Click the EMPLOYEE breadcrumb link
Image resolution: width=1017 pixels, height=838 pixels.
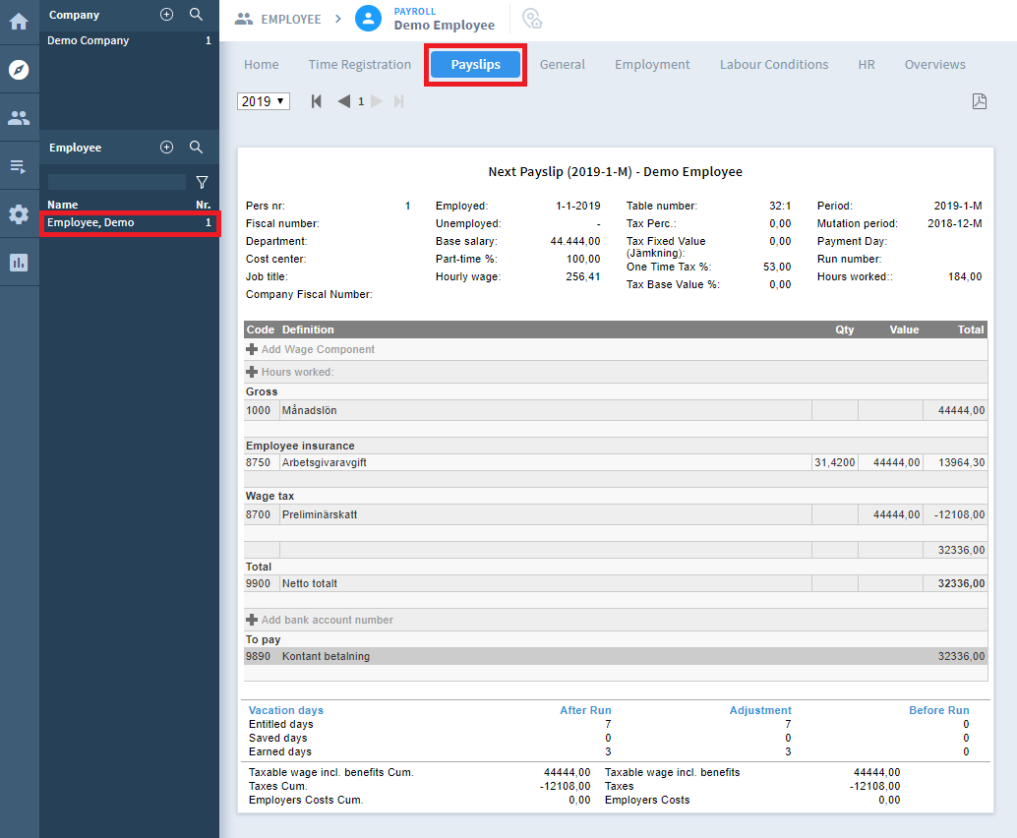point(290,19)
